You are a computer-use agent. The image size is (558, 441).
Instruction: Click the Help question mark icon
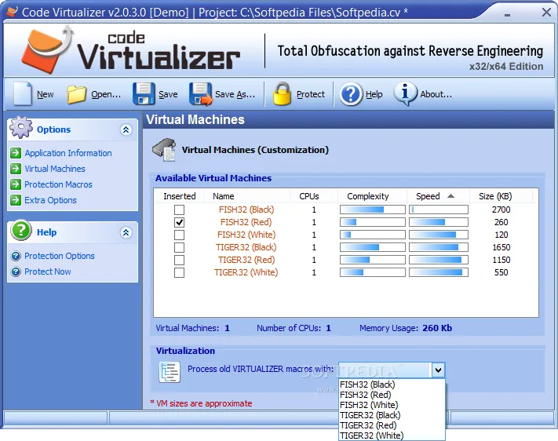coord(351,94)
